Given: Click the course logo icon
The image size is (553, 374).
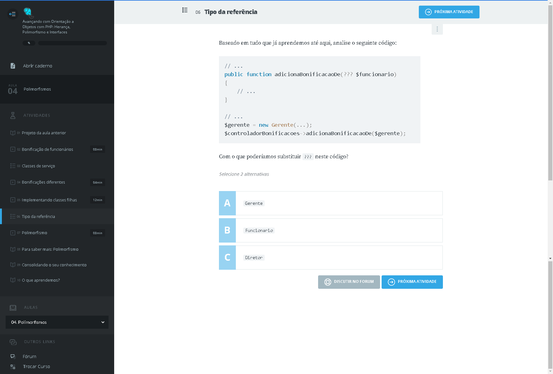Looking at the screenshot, I should pos(28,12).
